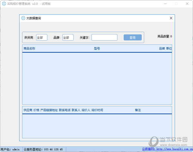Click the 大数据查询 dialog logo icon
This screenshot has height=152, width=193.
coord(23,18)
